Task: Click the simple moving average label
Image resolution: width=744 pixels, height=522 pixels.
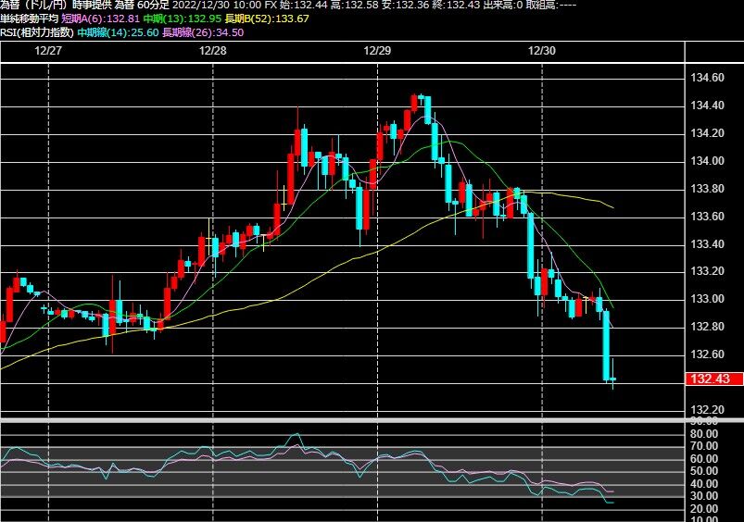Action: click(x=30, y=19)
